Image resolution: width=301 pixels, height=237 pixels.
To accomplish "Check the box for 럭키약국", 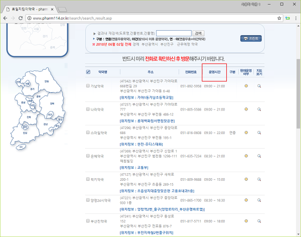I will [x=88, y=179].
